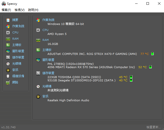Click '未偵測到光碟機' text
The height and width of the screenshot is (130, 164).
[58, 90]
